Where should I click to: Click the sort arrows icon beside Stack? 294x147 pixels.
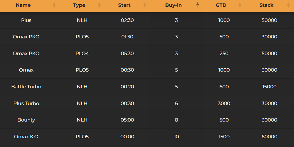(288, 5)
